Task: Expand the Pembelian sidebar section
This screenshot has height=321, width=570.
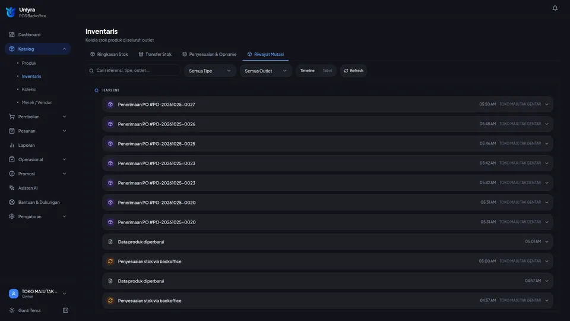Action: [x=37, y=117]
